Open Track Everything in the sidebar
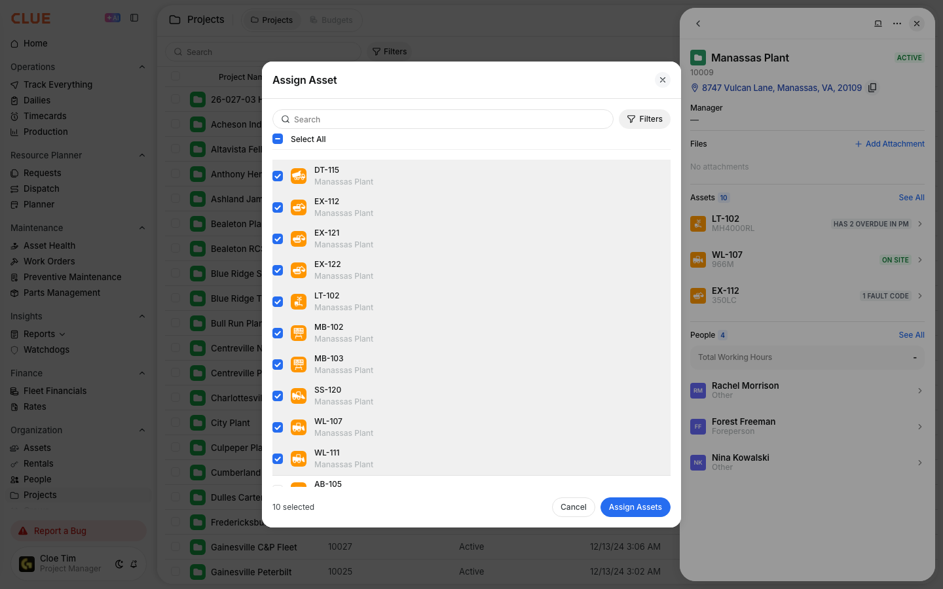 tap(58, 84)
